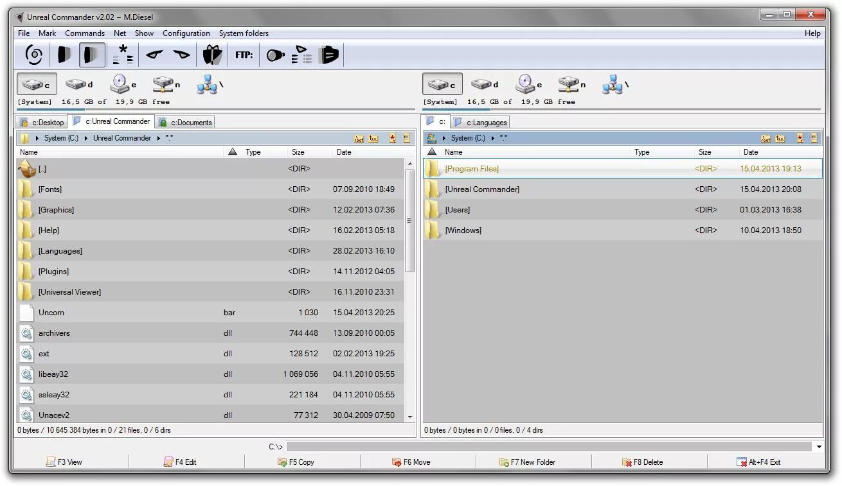Click the asterisk select group icon

point(123,55)
